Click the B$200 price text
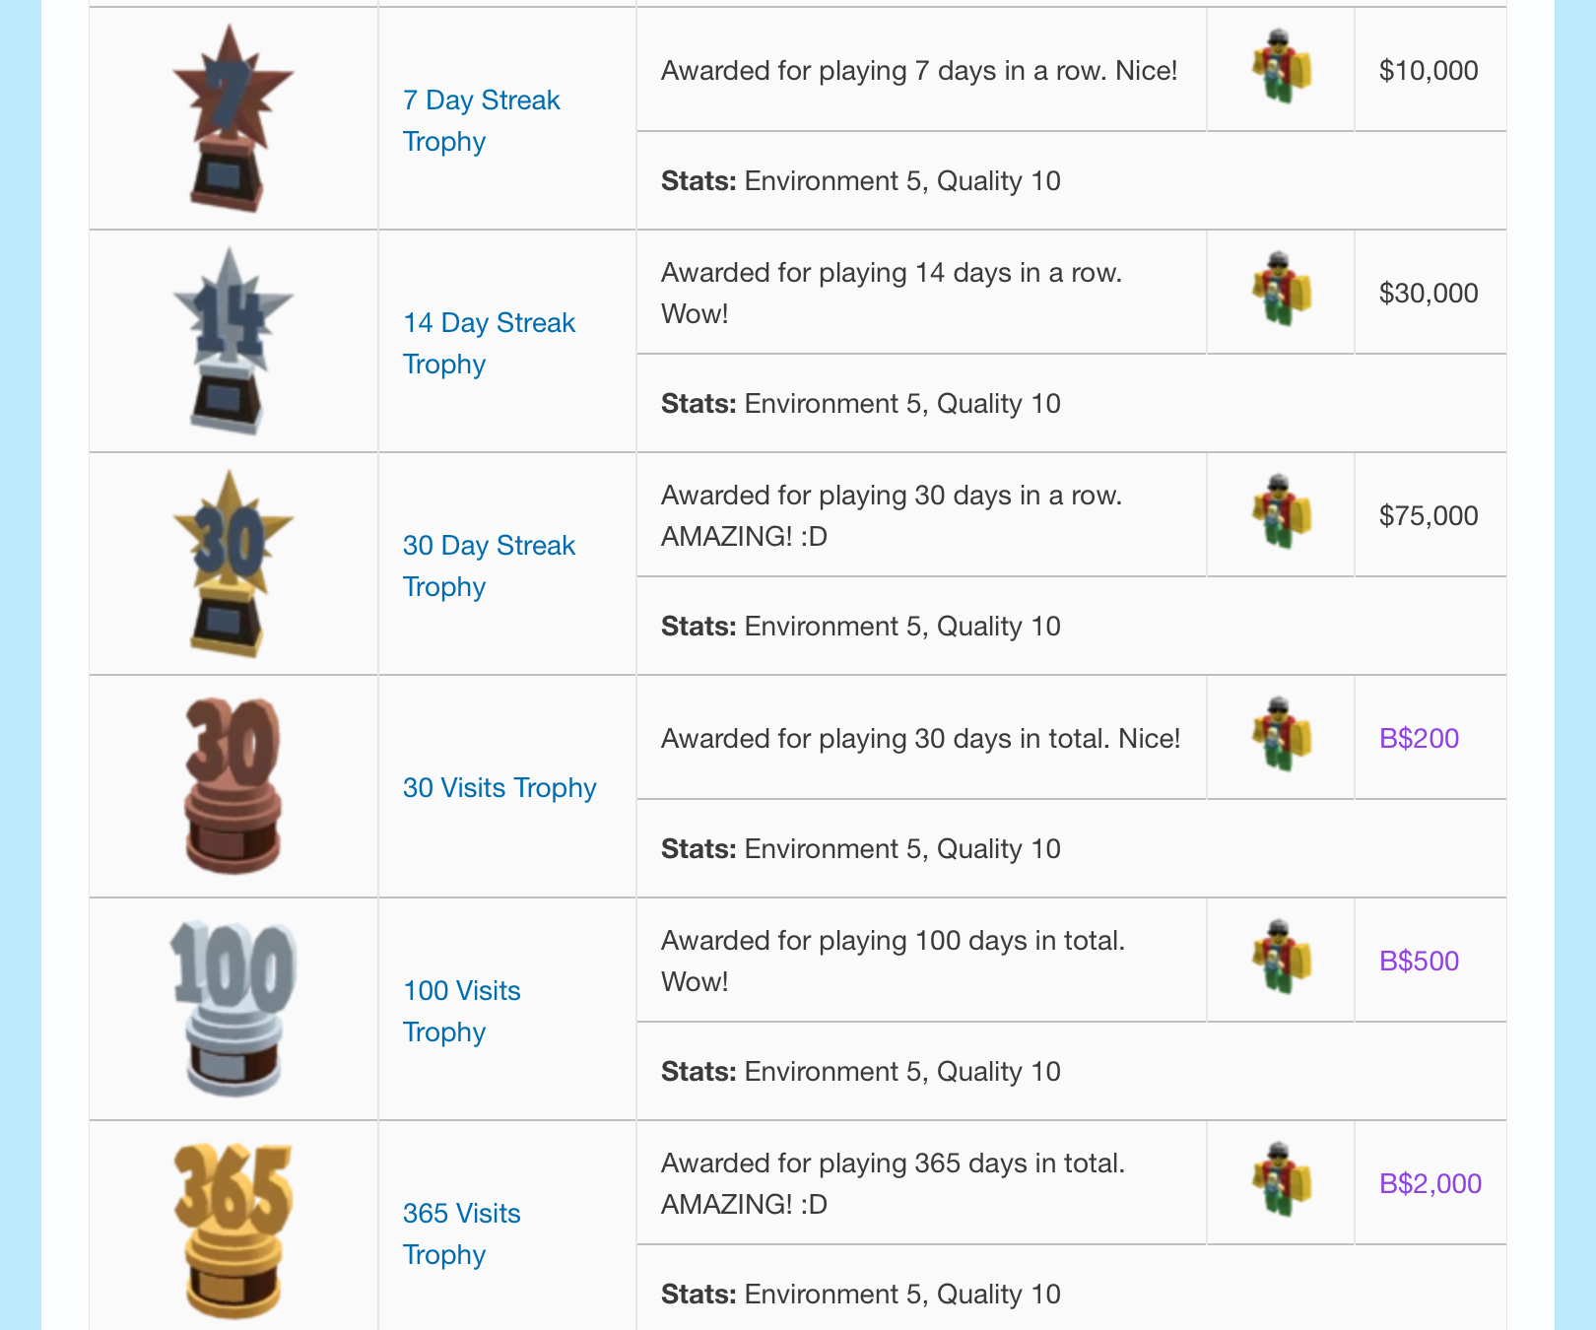 coord(1419,738)
